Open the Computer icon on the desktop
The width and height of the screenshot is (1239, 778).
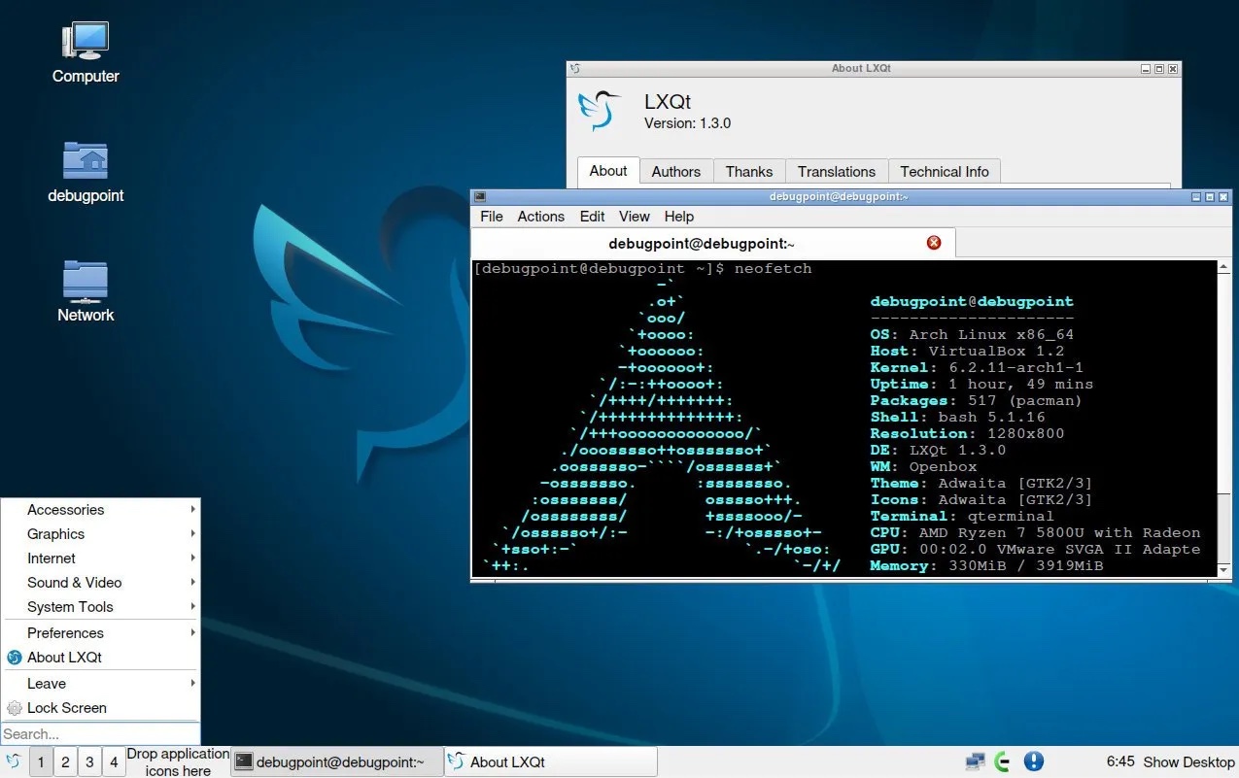tap(86, 44)
